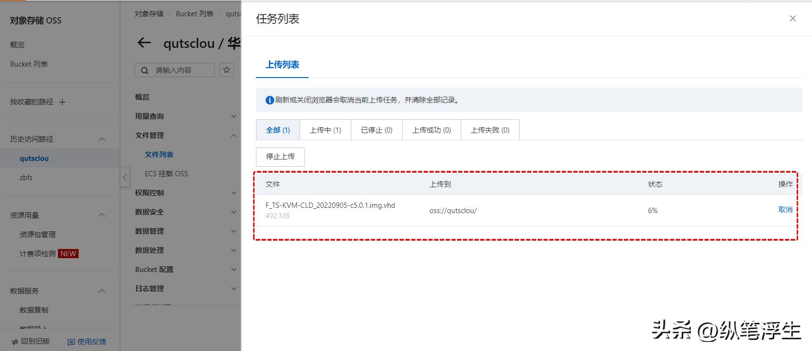
Task: Click the search magnifier icon
Action: coord(145,70)
